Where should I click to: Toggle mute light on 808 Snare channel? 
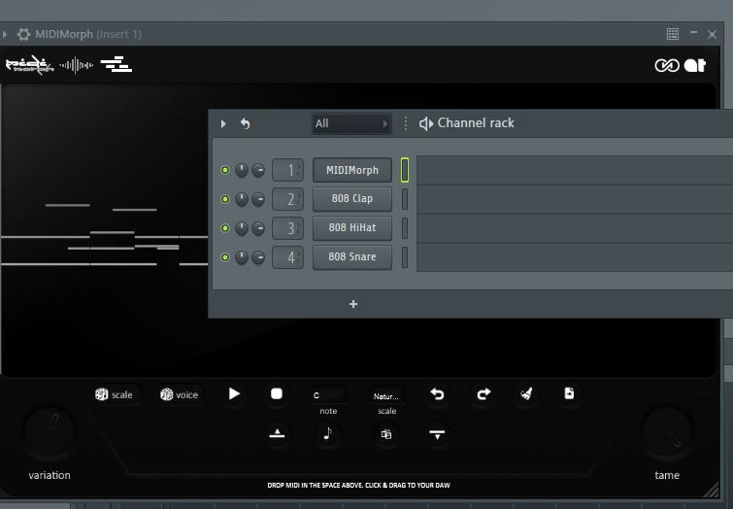point(225,257)
